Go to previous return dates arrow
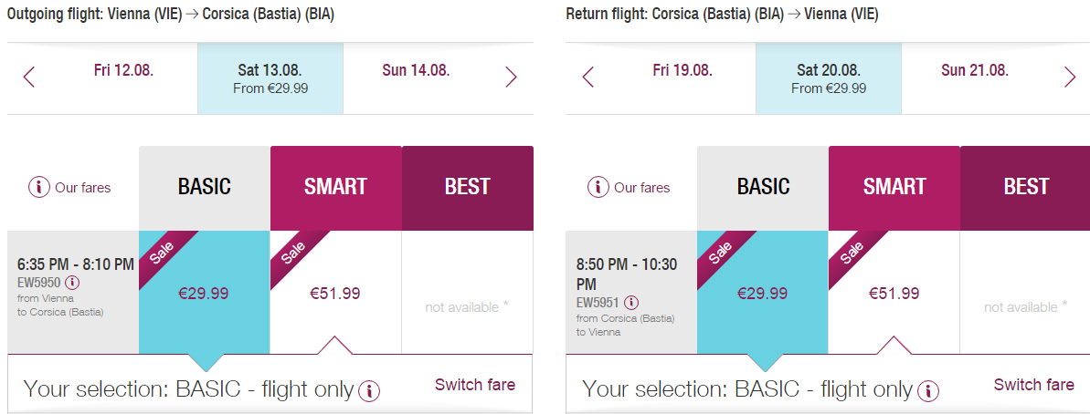This screenshot has height=414, width=1090. [x=587, y=77]
